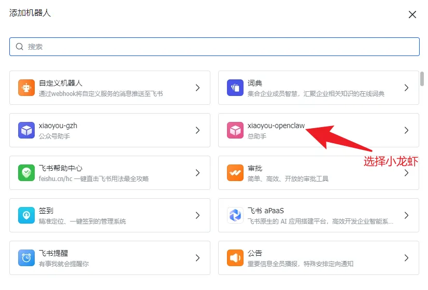The width and height of the screenshot is (428, 290).
Task: Click the 飞书 aPaaS logo icon
Action: (235, 215)
